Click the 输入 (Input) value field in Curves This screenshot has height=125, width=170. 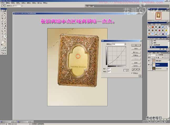click(x=109, y=69)
